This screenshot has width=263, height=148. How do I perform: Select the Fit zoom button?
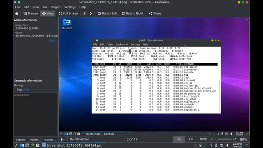[179, 139]
